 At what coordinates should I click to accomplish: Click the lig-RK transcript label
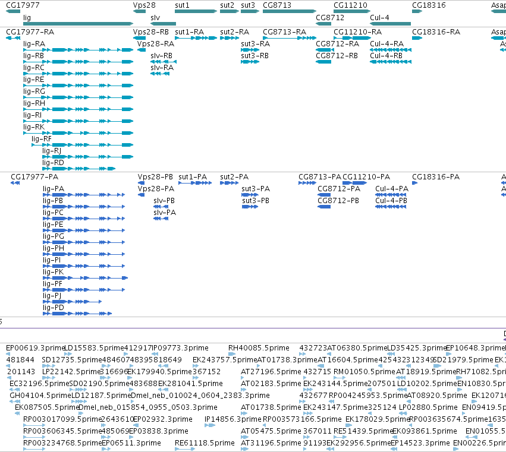(x=34, y=127)
